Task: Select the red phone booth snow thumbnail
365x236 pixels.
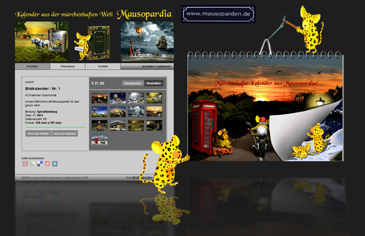Action: pos(99,139)
